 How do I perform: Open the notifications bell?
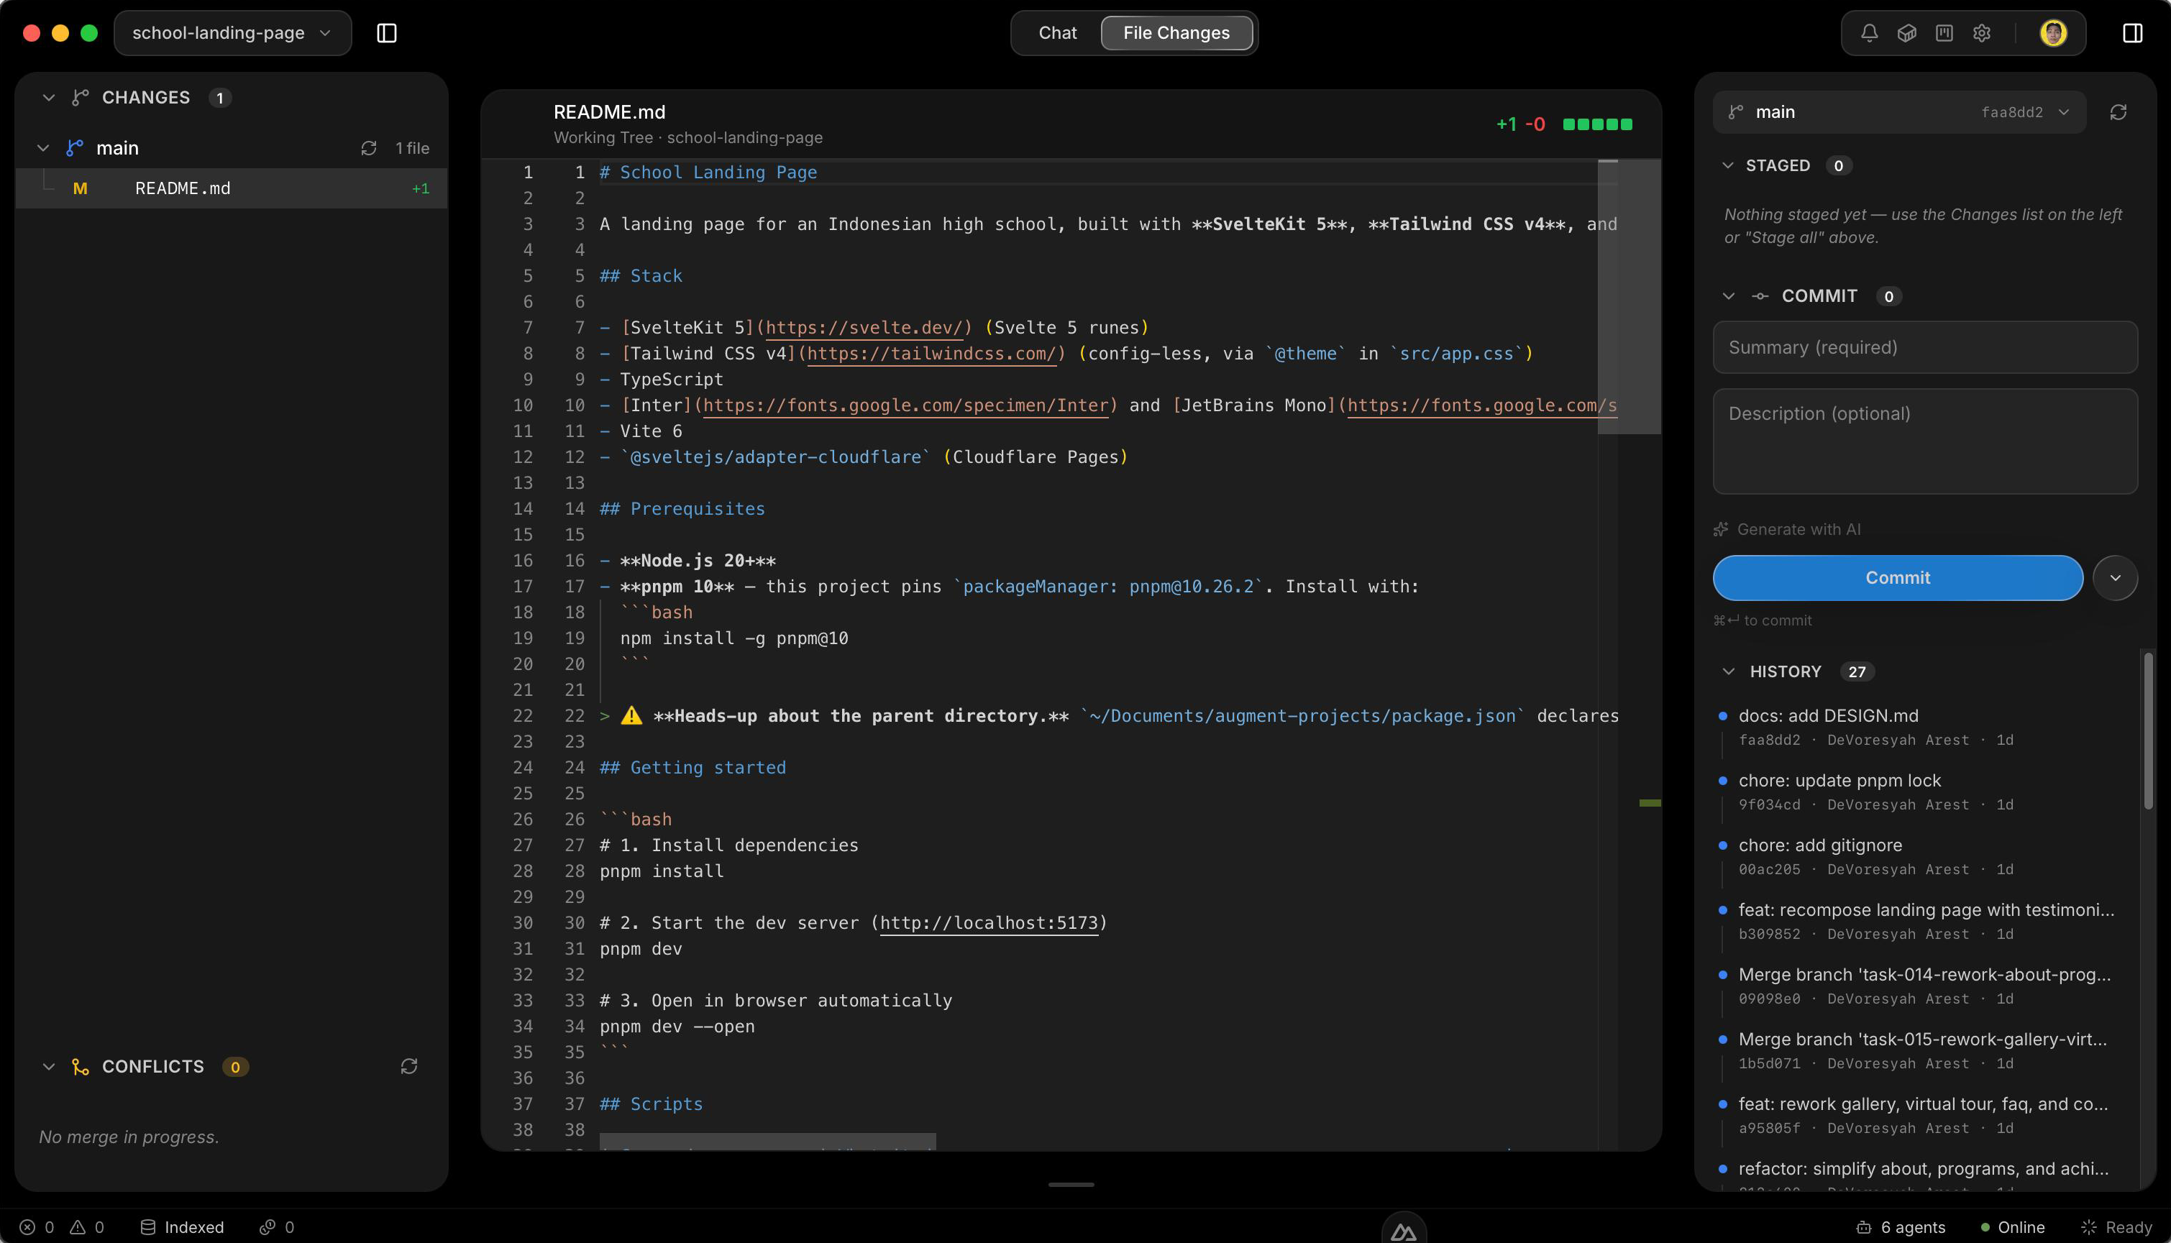[1869, 33]
